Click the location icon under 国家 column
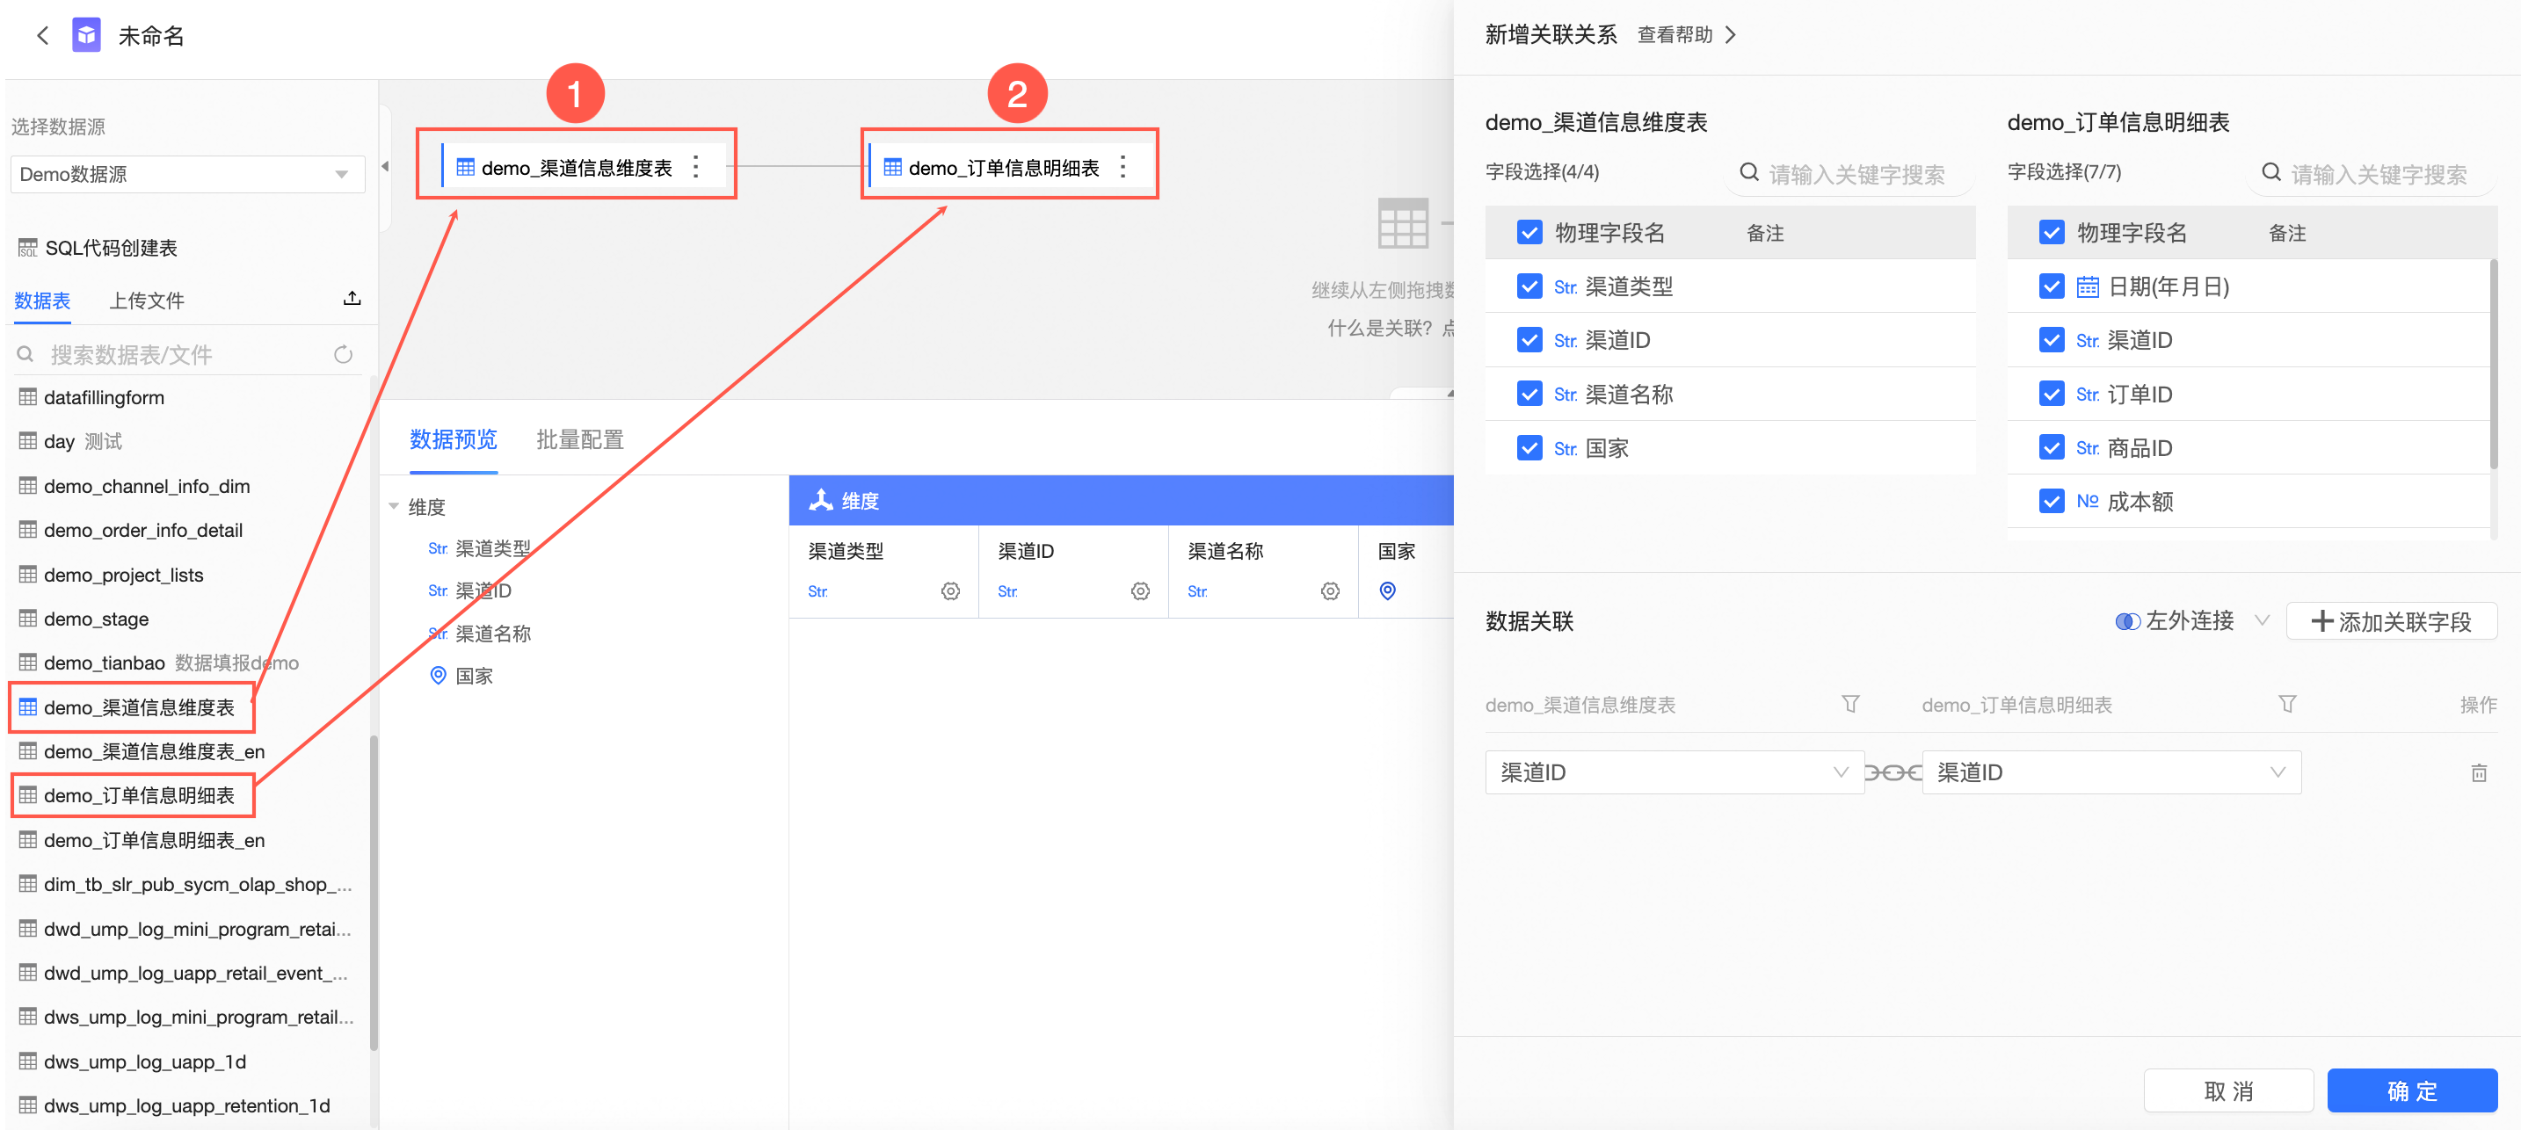This screenshot has height=1130, width=2521. click(x=1388, y=591)
